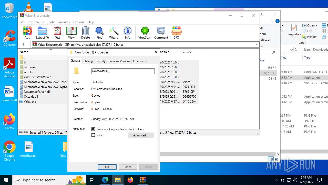This screenshot has height=185, width=328.
Task: Open Adobe Acrobat desktop icon
Action: click(x=9, y=68)
